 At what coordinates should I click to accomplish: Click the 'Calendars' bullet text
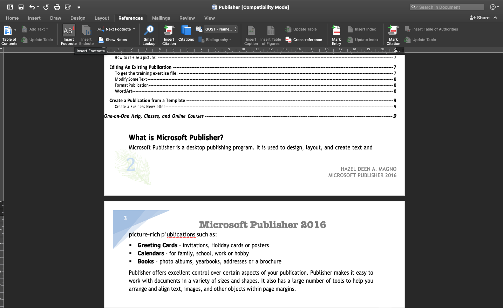tap(151, 253)
